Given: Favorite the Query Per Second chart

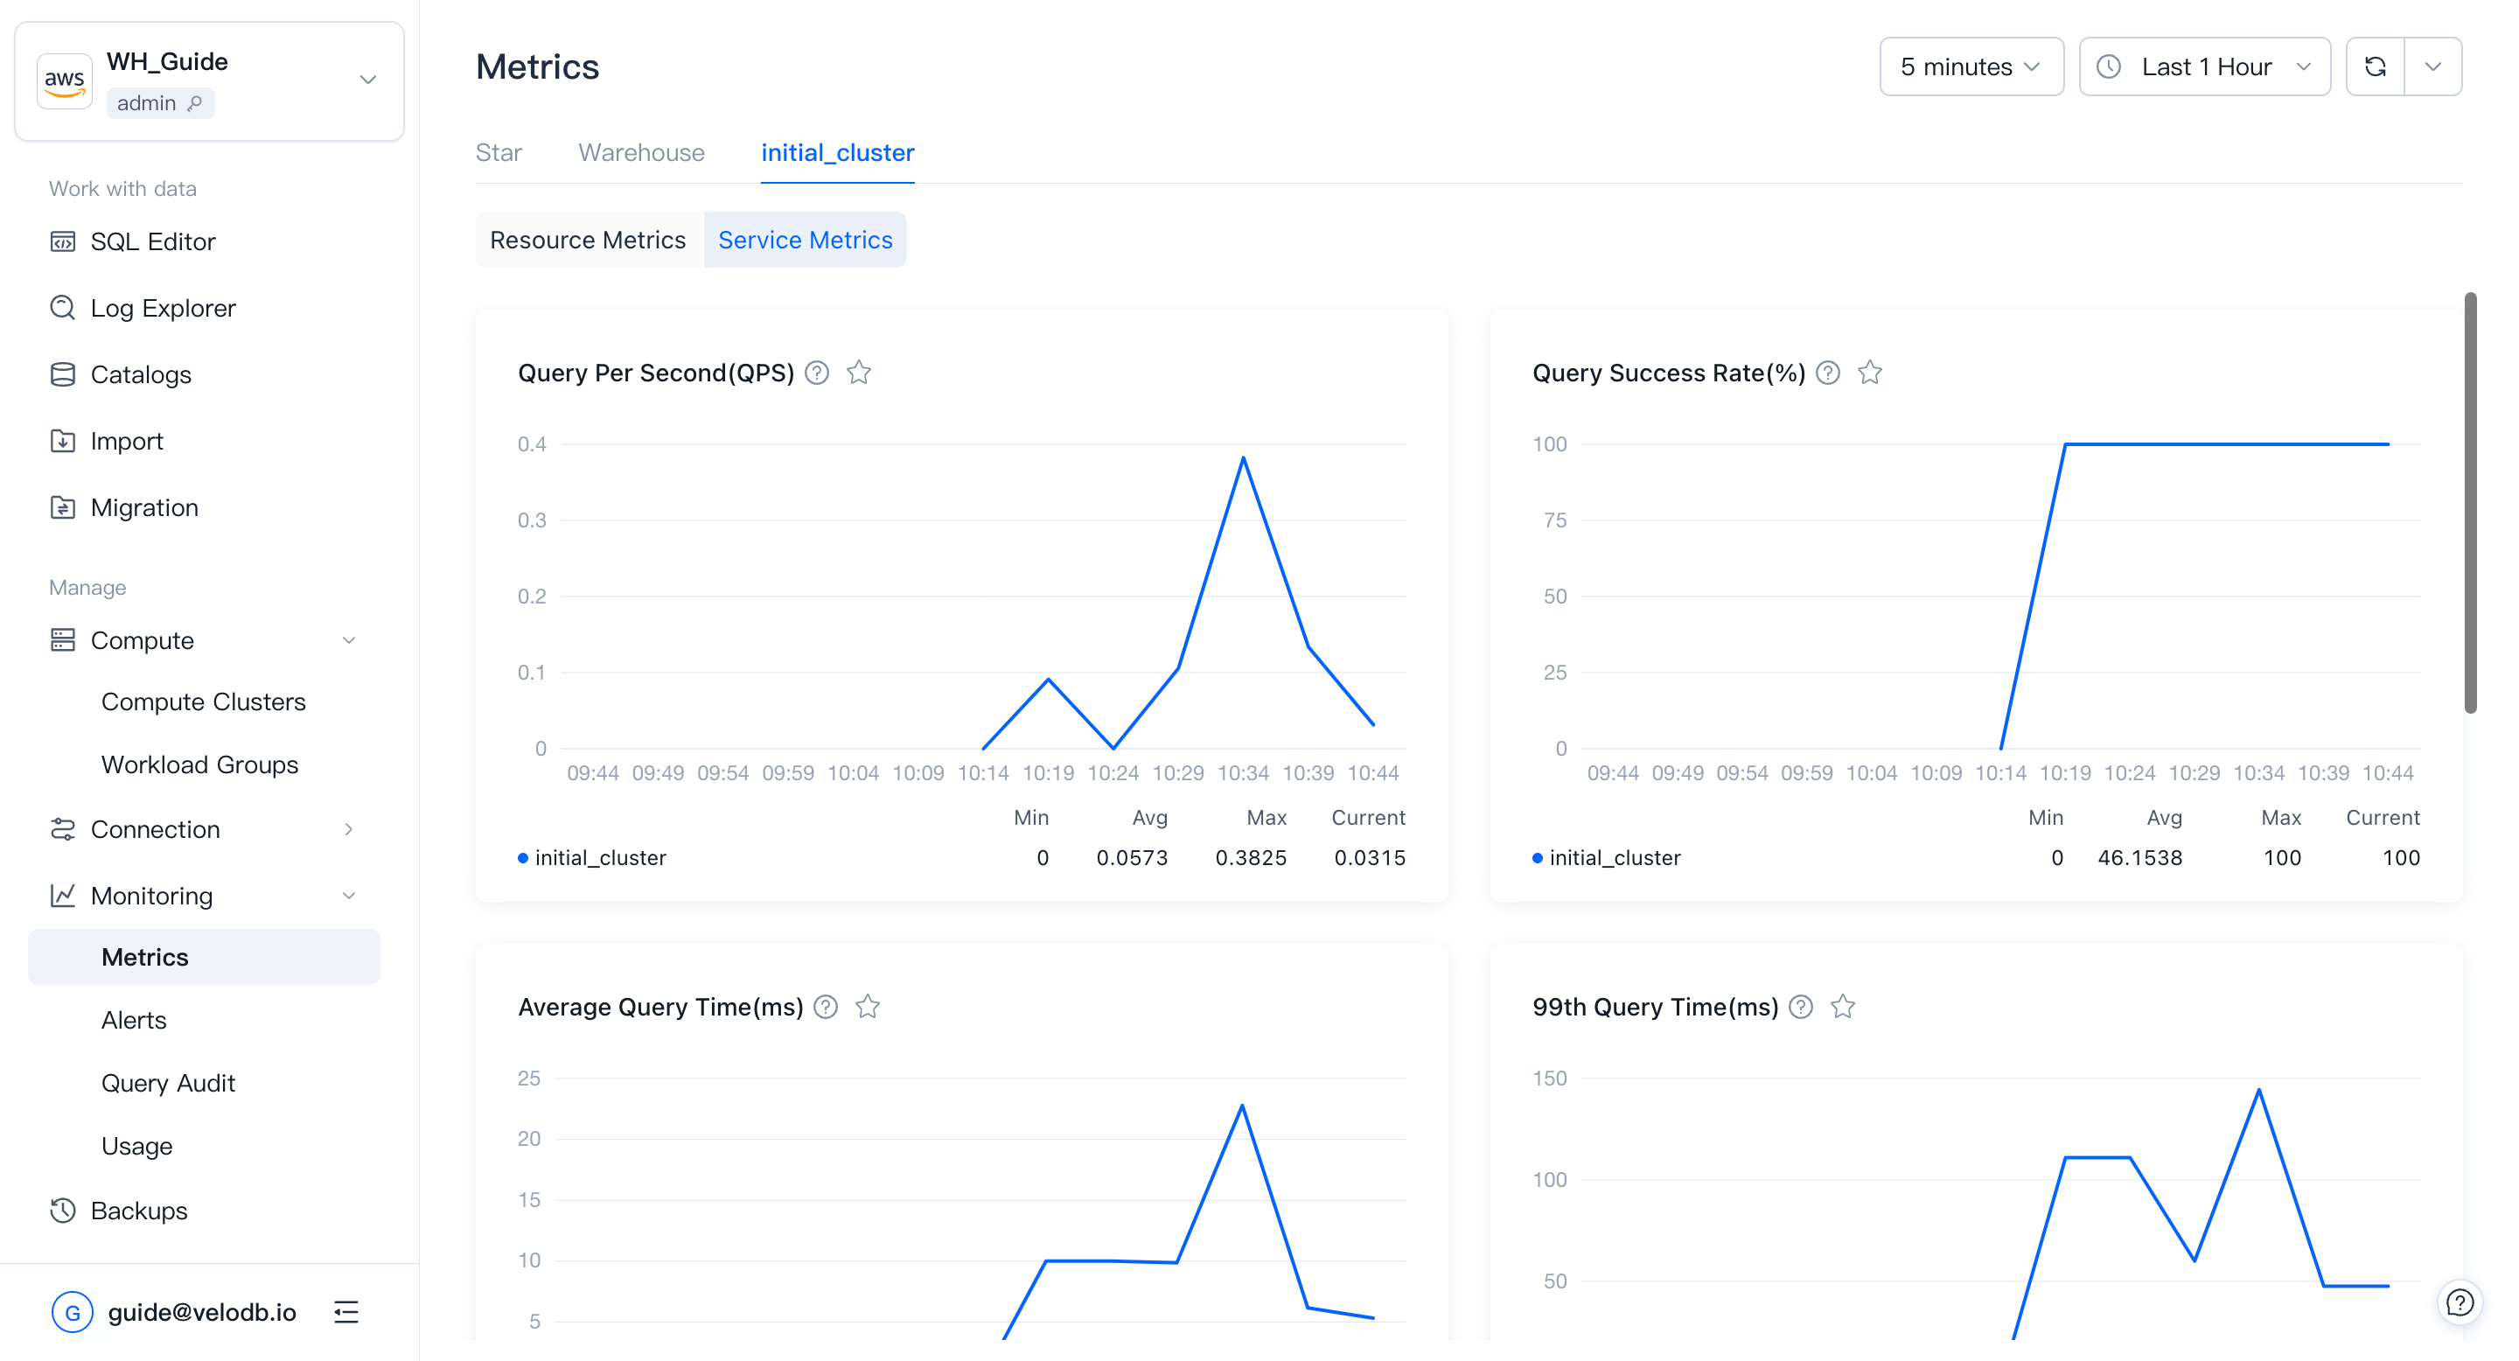Looking at the screenshot, I should (859, 373).
